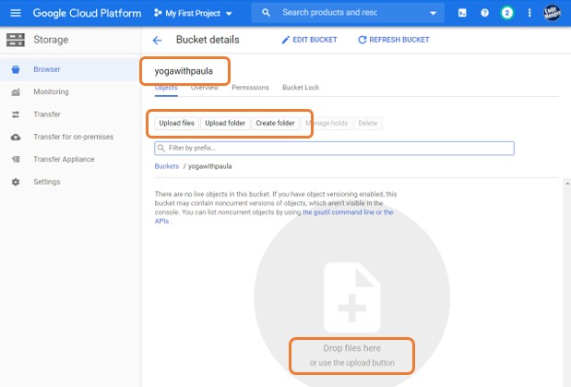Click the Transfer Appliance icon
571x387 pixels.
16,160
